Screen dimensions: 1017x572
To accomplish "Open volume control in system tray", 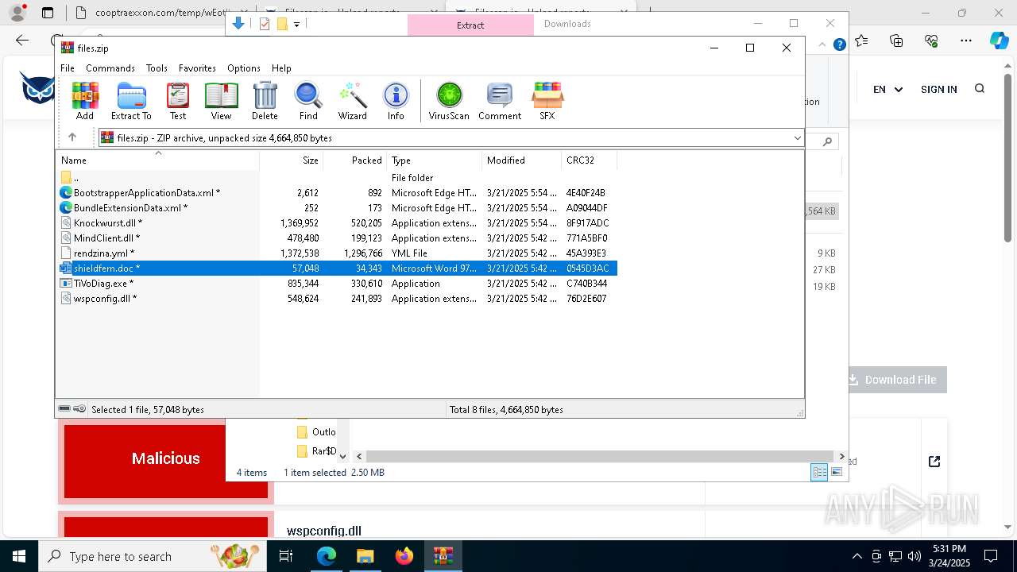I will point(915,556).
